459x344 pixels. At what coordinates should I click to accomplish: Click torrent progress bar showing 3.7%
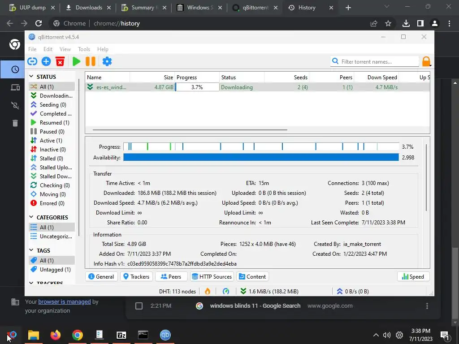coord(197,87)
